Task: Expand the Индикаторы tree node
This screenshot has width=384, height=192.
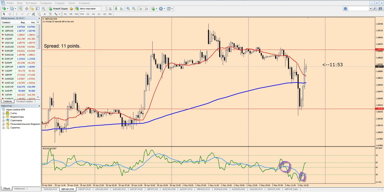Action: (x=4, y=117)
